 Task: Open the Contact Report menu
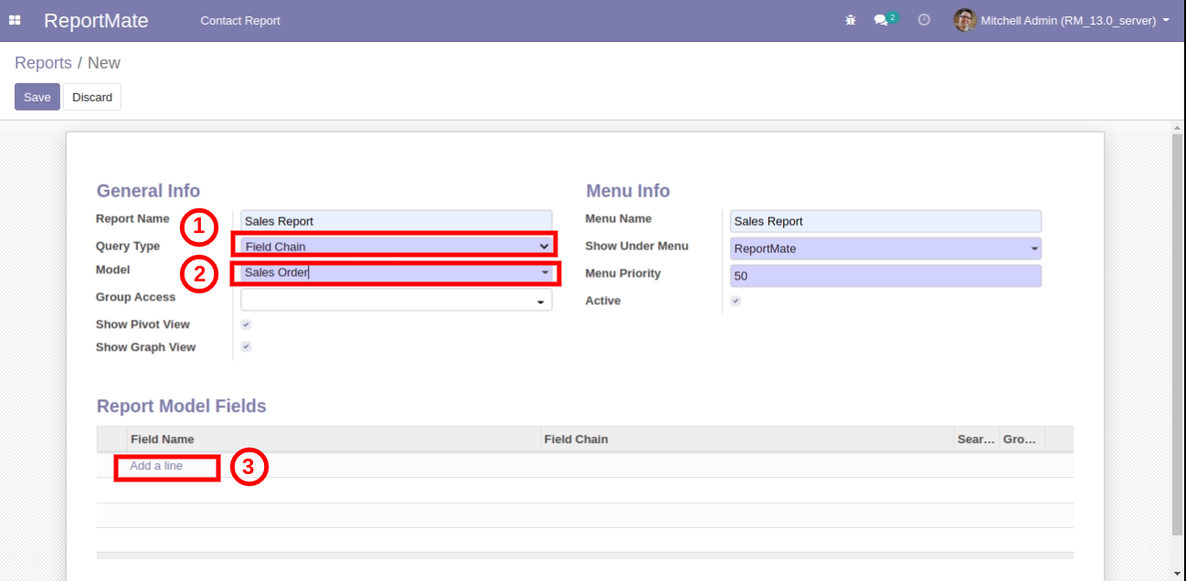[x=240, y=20]
